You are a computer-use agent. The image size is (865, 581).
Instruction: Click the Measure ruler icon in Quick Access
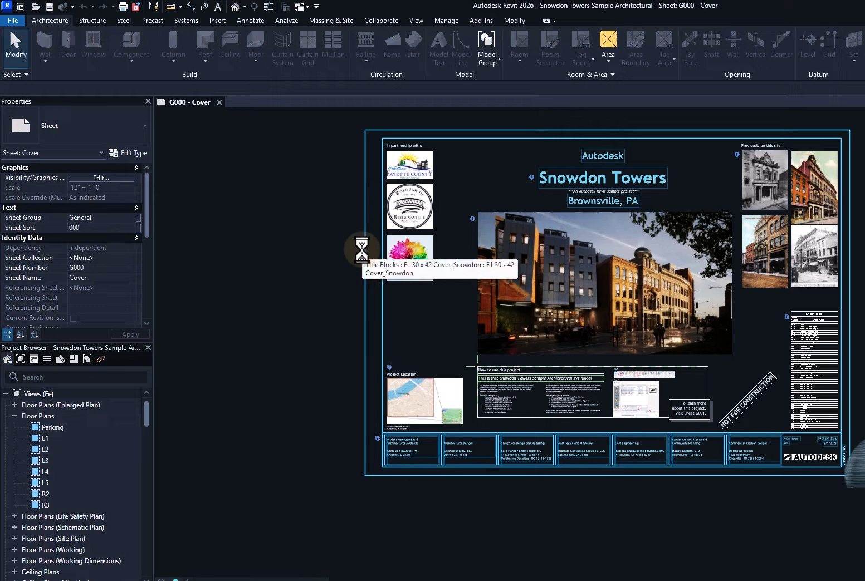[171, 7]
